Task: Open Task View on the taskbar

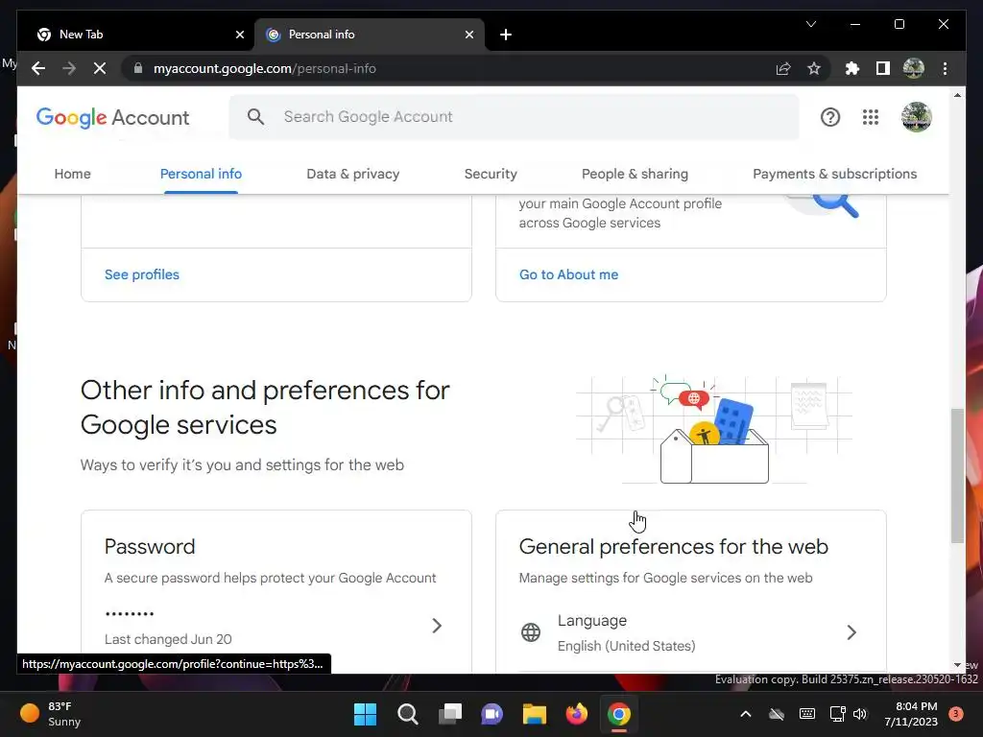Action: (x=450, y=714)
